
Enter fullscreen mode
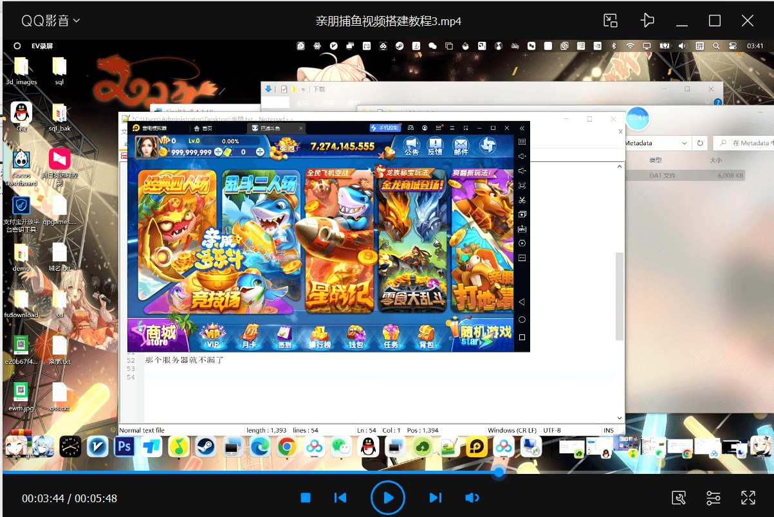coord(748,498)
